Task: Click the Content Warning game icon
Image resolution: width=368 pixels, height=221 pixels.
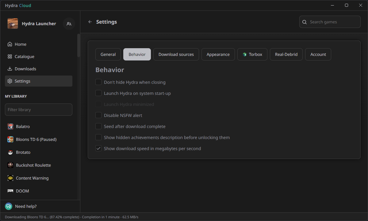Action: [x=10, y=178]
